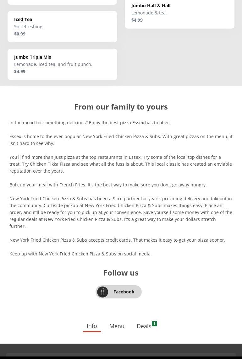This screenshot has height=359, width=242.
Task: Select the Iced Tea item title
Action: tap(23, 19)
